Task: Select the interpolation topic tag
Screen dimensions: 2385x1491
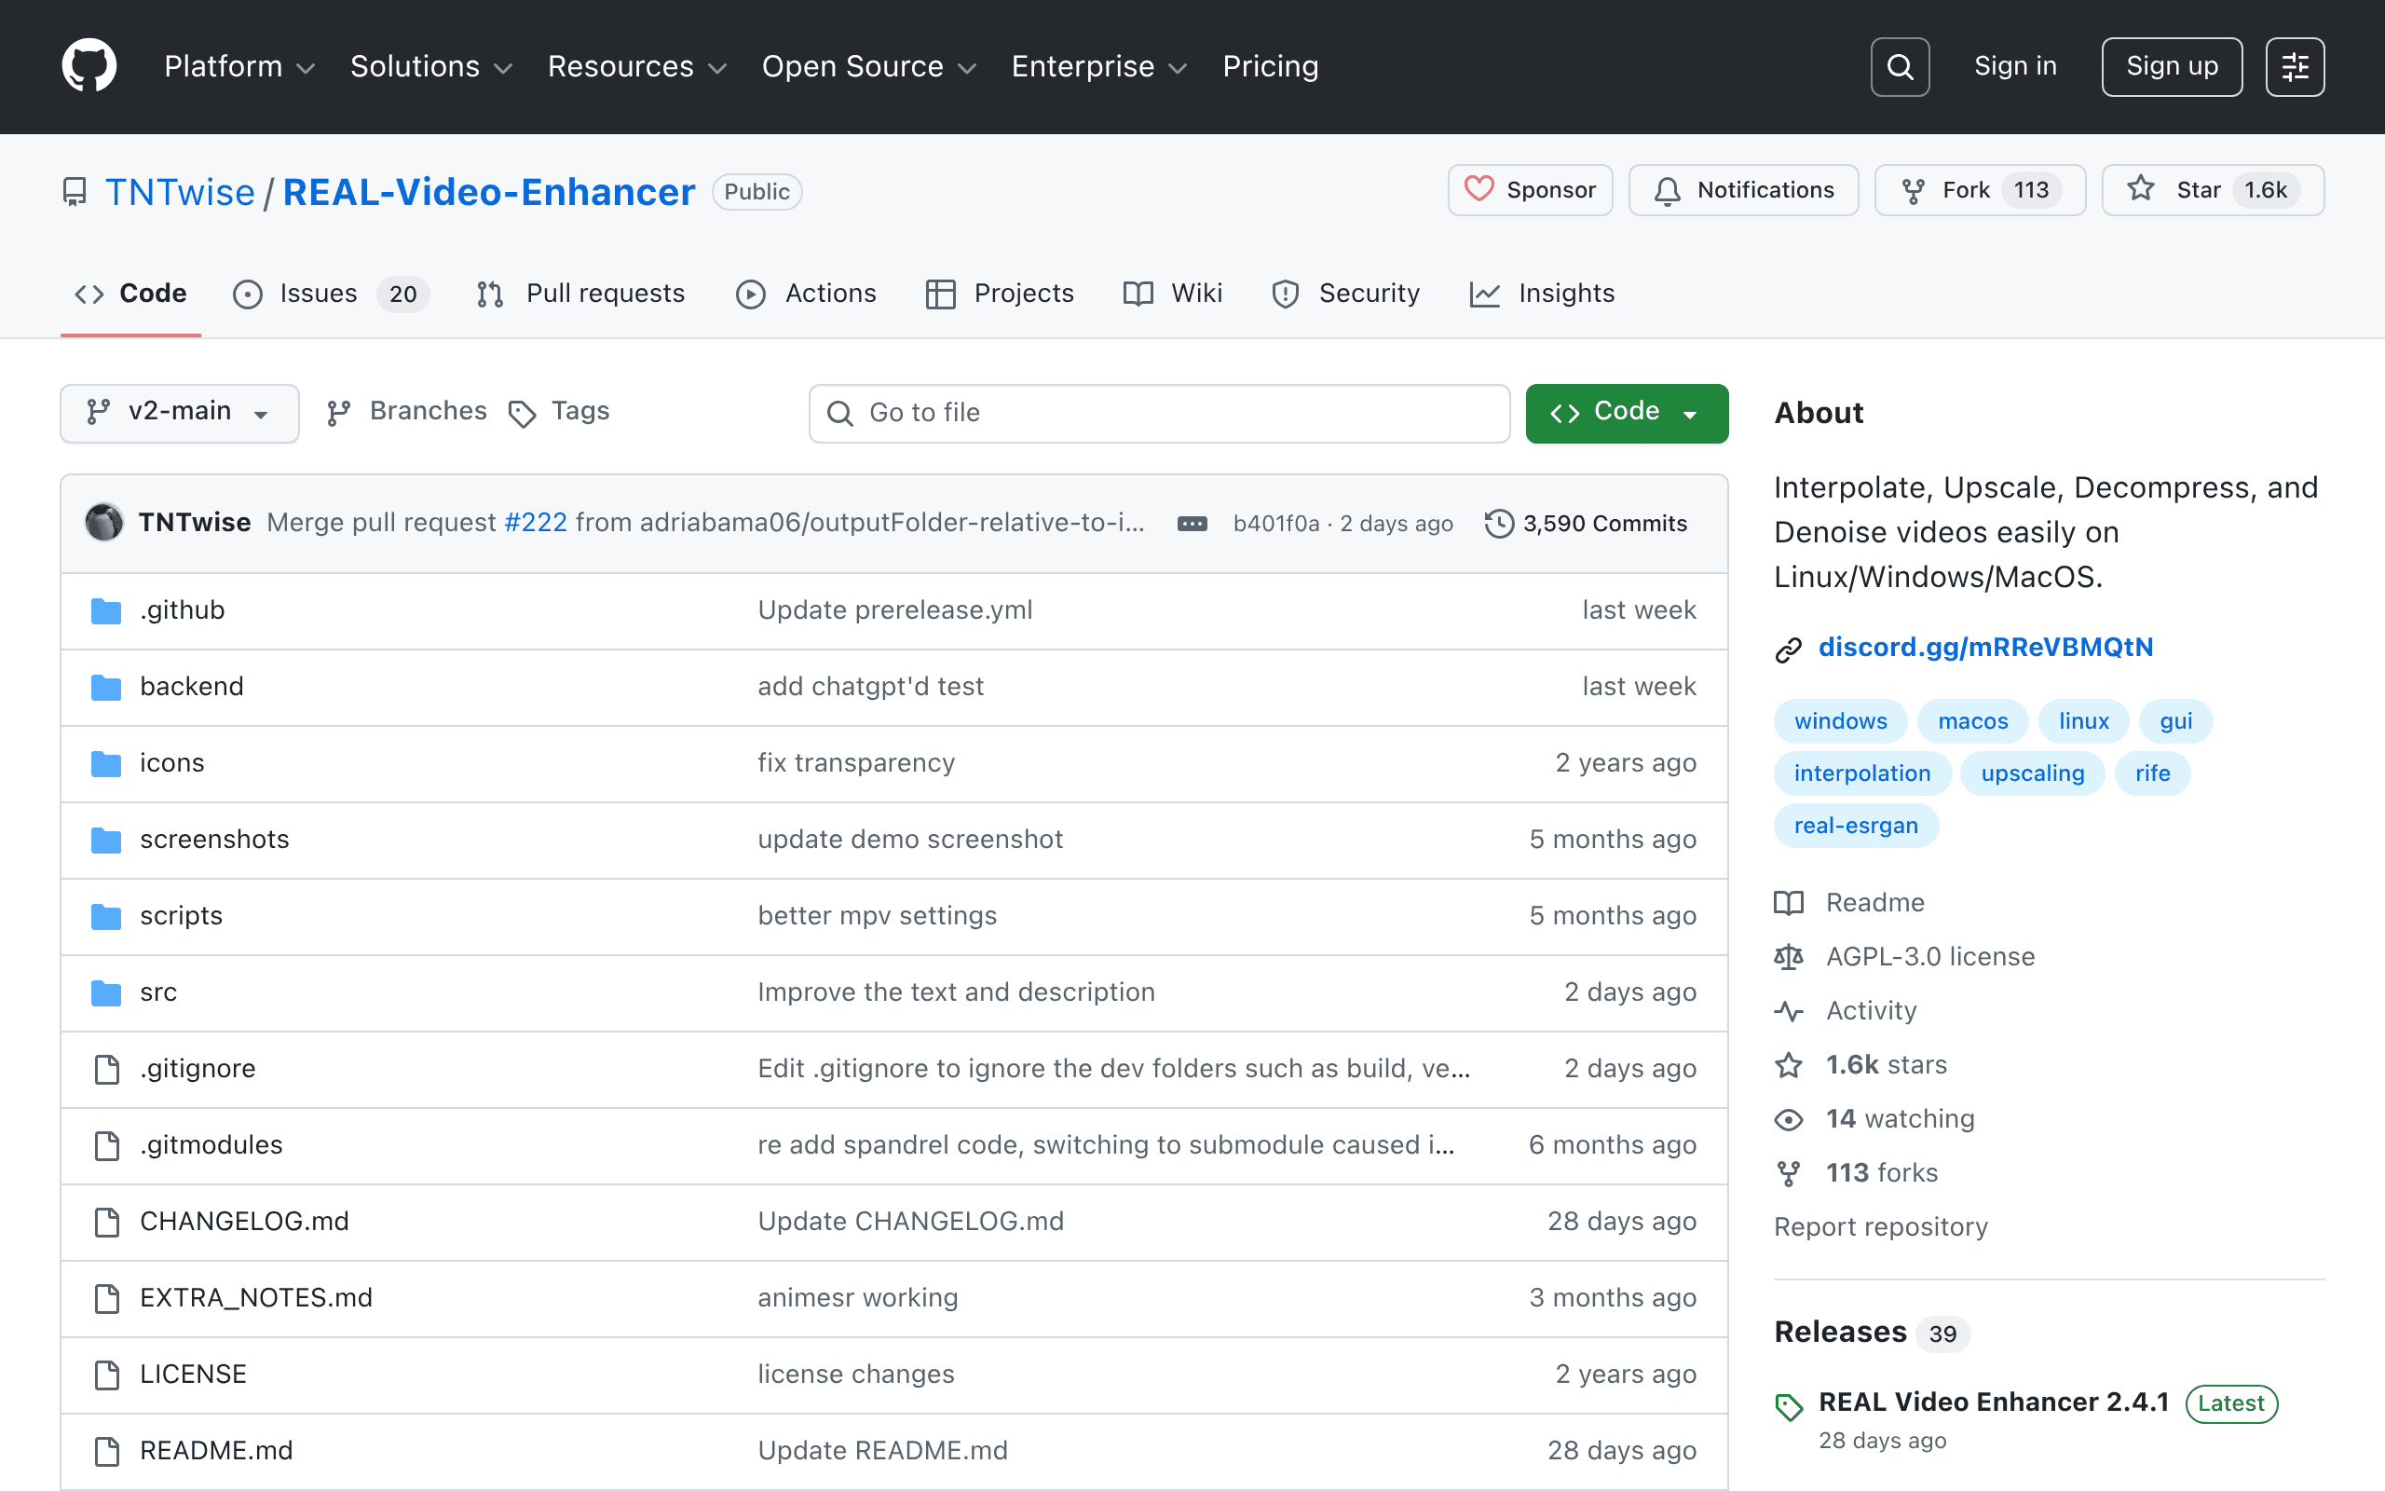Action: click(1861, 773)
